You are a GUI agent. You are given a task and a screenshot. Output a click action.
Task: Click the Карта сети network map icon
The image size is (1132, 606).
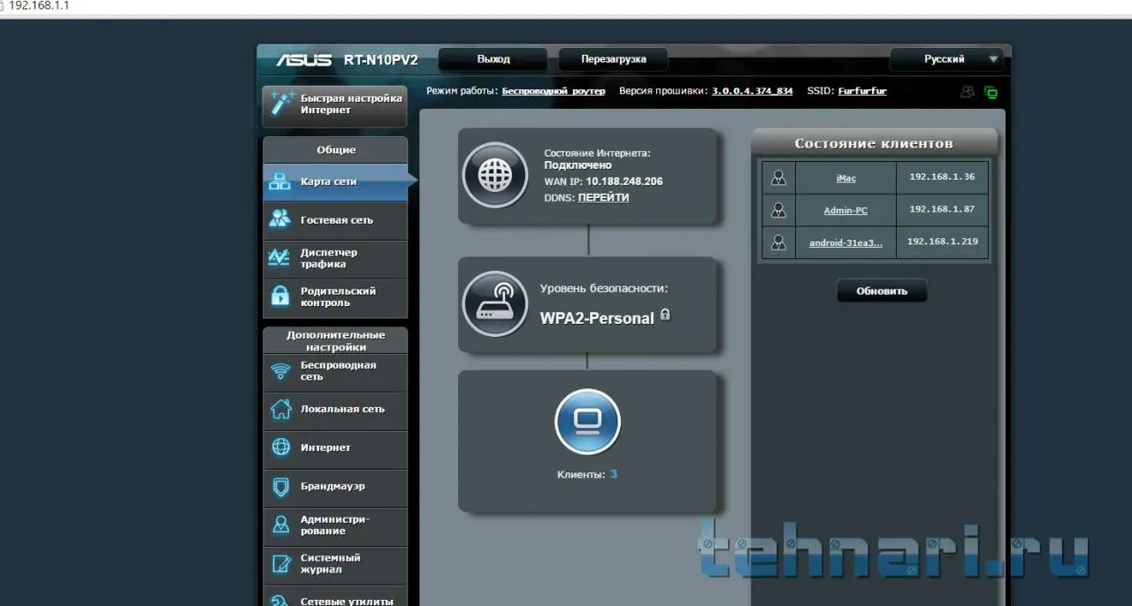279,181
